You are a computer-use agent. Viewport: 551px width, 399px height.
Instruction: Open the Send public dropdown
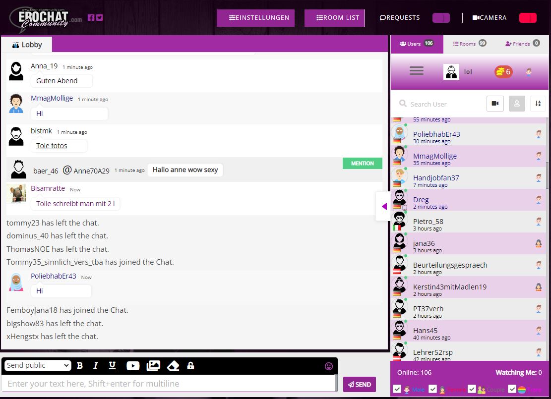[x=38, y=366]
